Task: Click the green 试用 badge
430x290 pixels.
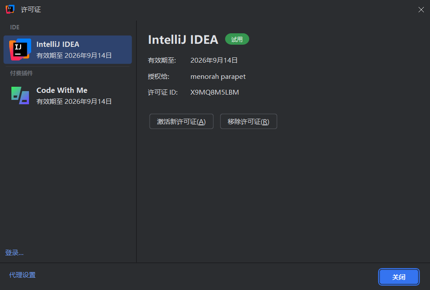Action: click(x=237, y=39)
